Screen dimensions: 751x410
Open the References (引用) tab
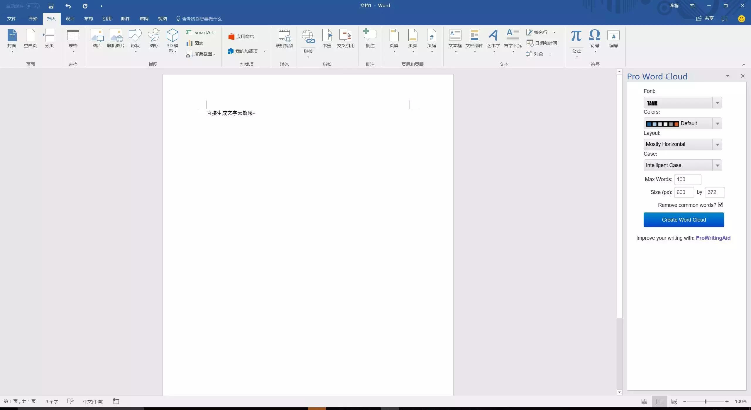pos(107,19)
